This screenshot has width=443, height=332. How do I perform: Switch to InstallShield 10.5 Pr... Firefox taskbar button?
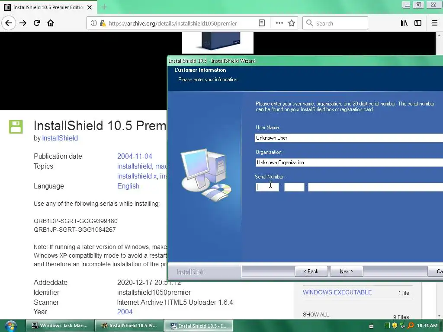tap(129, 326)
